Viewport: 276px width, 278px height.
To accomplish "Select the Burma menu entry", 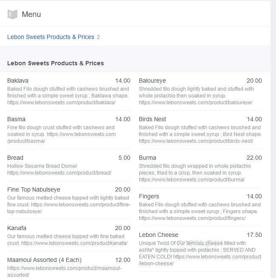I will (x=147, y=158).
